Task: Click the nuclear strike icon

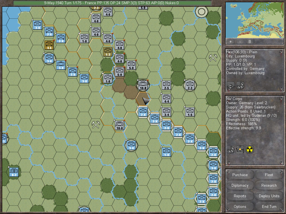Action: pos(249,149)
